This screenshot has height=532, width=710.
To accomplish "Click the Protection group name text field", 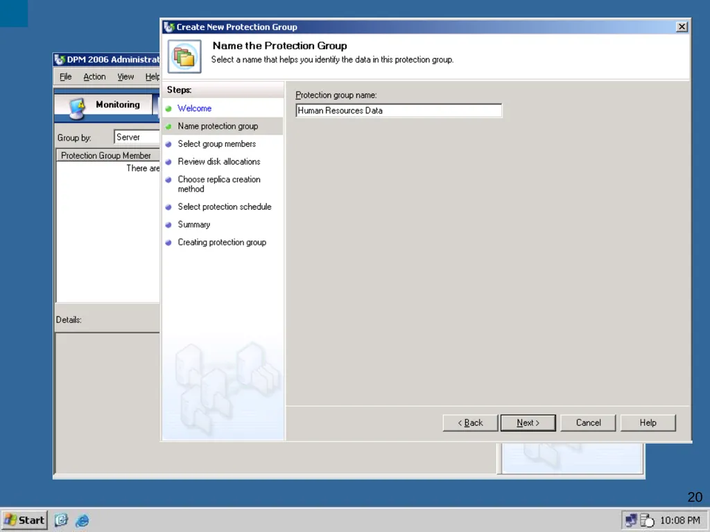I will point(399,110).
